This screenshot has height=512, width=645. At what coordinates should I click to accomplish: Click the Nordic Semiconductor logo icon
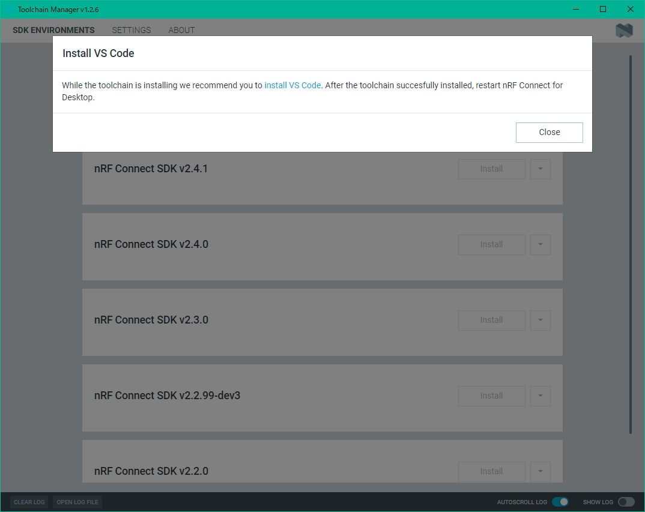(x=624, y=31)
